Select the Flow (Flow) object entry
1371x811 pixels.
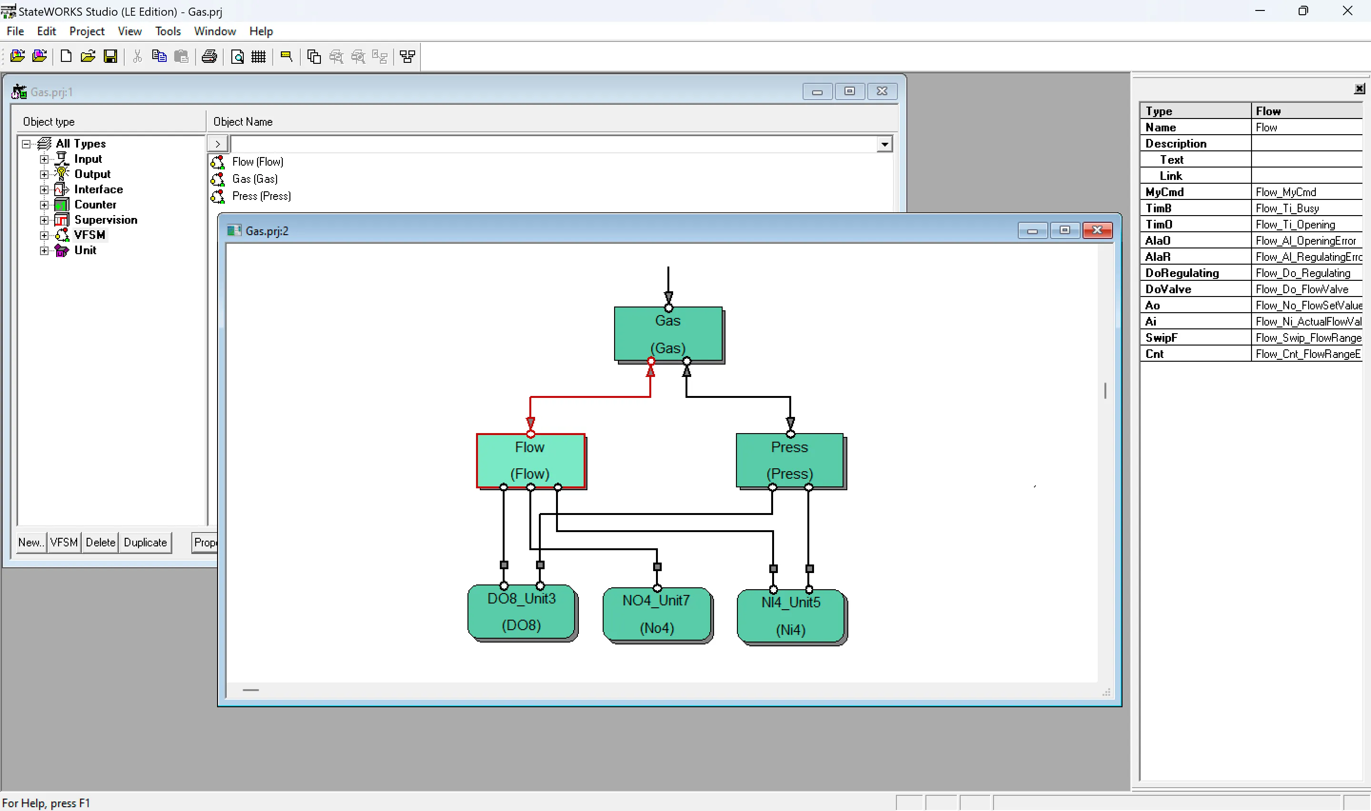[x=258, y=161]
